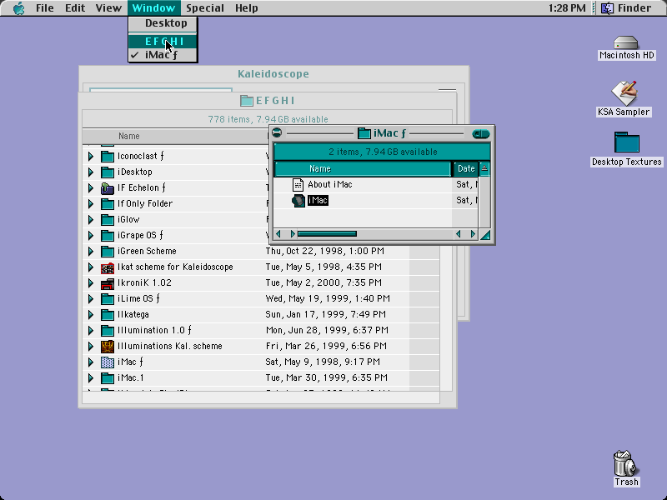Expand Illuminations Kal. scheme row
The height and width of the screenshot is (500, 667).
(x=91, y=347)
